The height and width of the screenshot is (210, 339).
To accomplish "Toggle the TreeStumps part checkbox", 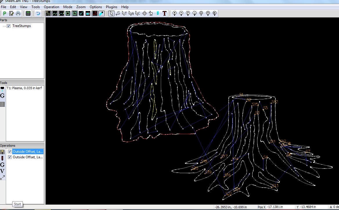I will tap(8, 26).
